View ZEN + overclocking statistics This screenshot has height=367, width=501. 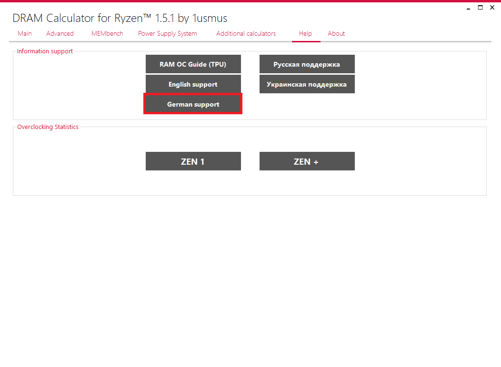point(307,161)
